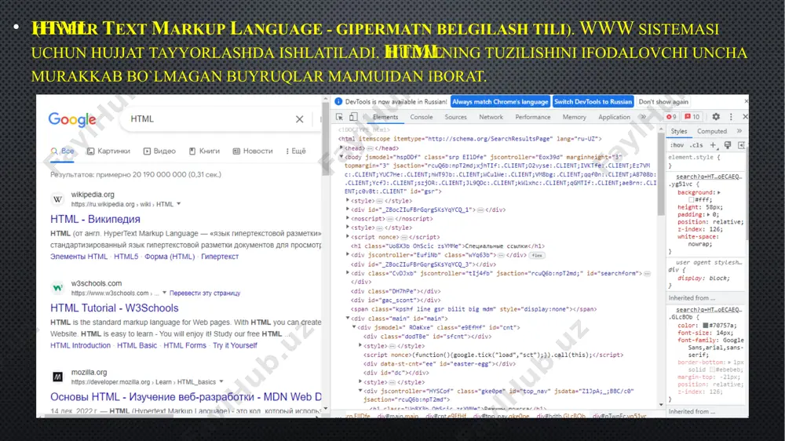785x441 pixels.
Task: Collapse the <body> node
Action: (341, 157)
